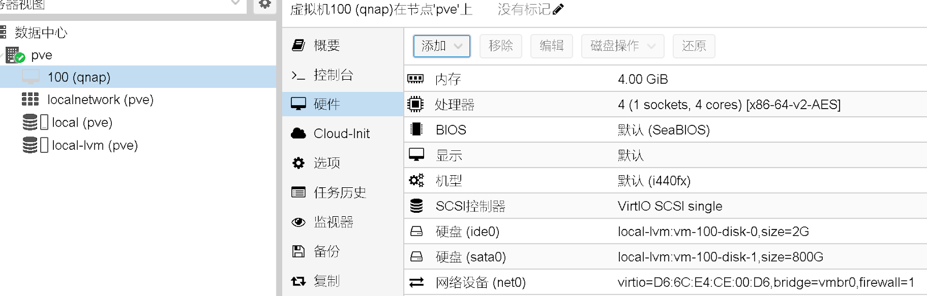Click the 移除 button

click(x=501, y=46)
